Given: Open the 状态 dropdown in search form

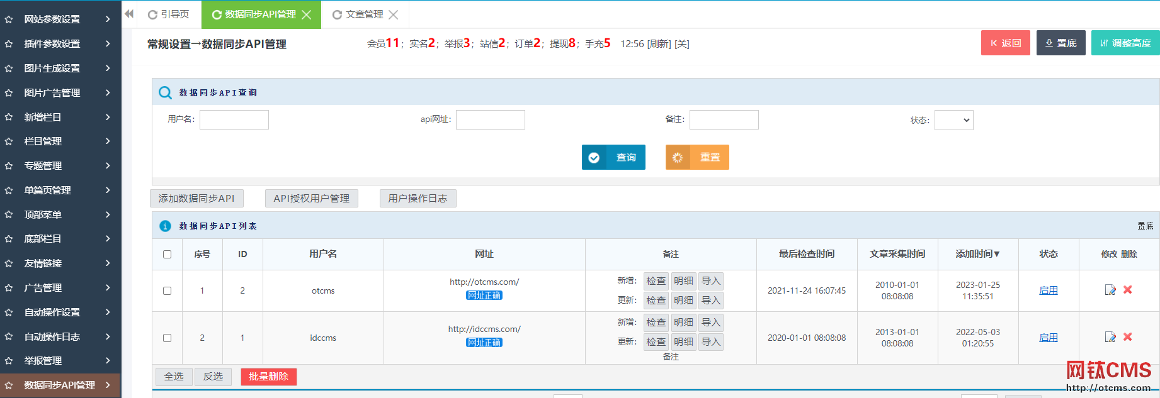Looking at the screenshot, I should (x=953, y=120).
